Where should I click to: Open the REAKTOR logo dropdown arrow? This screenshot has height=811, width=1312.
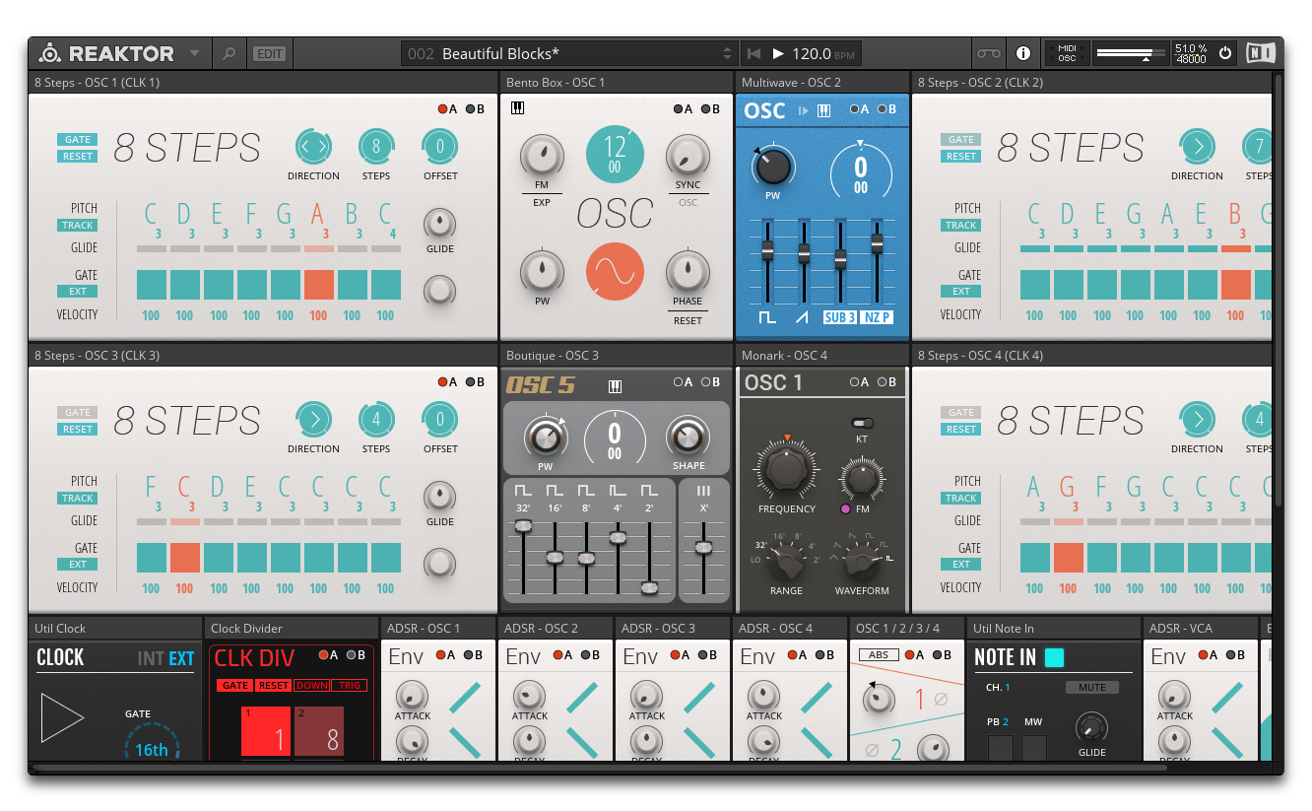coord(193,53)
